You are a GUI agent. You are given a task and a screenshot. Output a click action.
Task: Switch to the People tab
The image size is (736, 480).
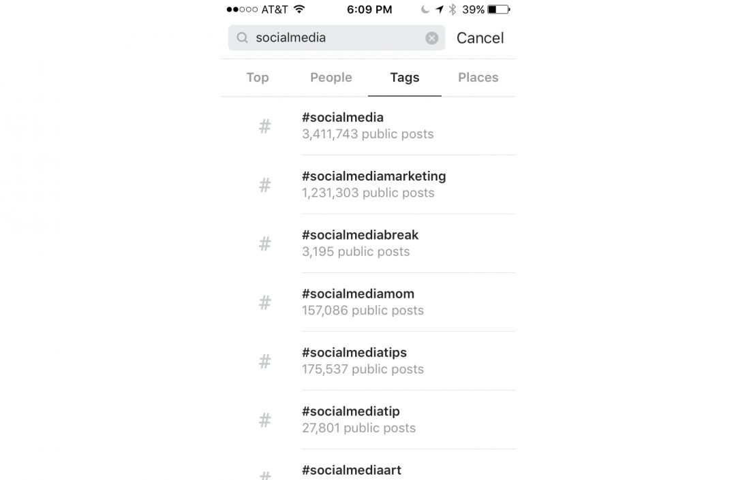coord(331,78)
